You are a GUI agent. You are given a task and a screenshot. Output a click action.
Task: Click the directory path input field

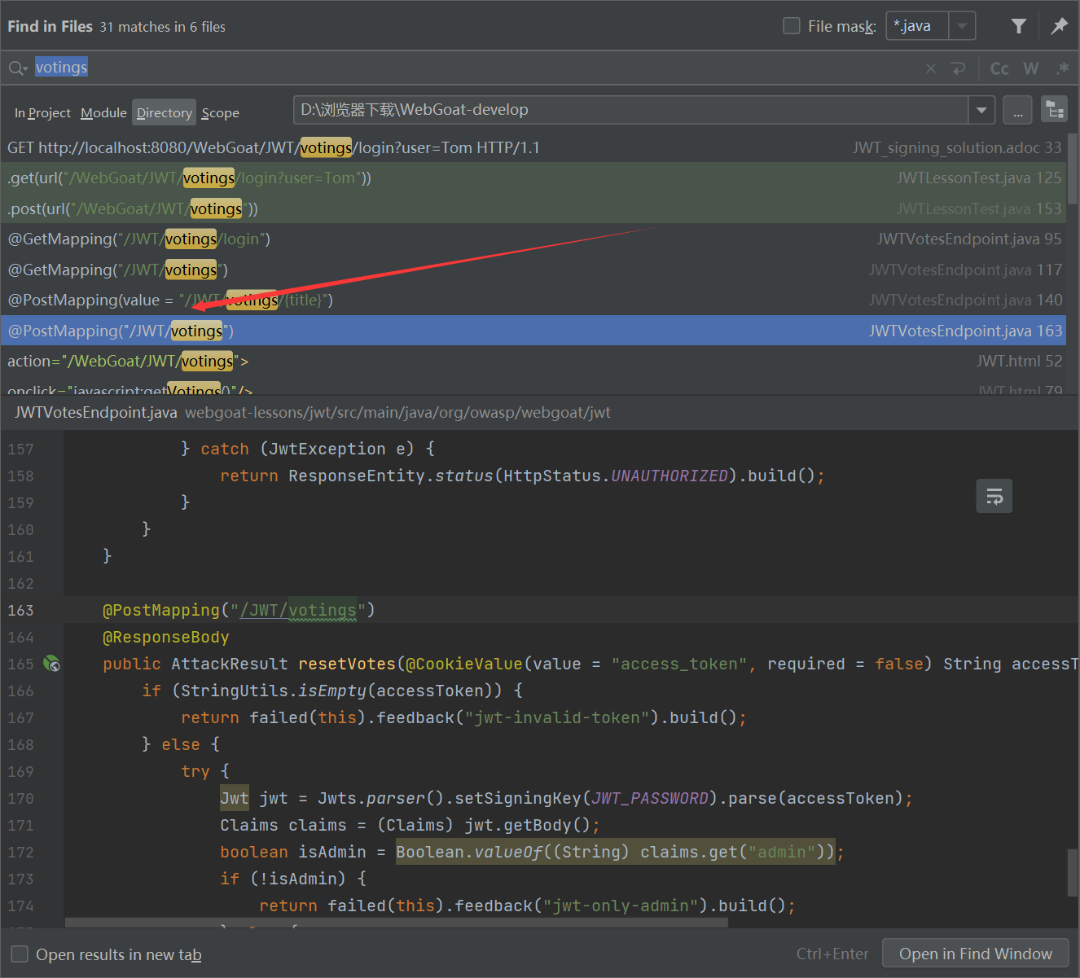coord(630,110)
